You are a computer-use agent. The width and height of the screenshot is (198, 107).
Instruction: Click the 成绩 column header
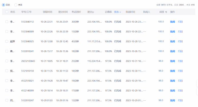click(162, 12)
